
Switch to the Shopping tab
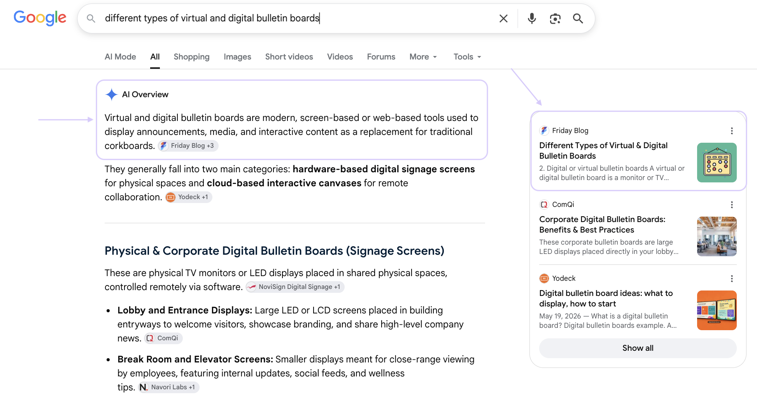[191, 57]
